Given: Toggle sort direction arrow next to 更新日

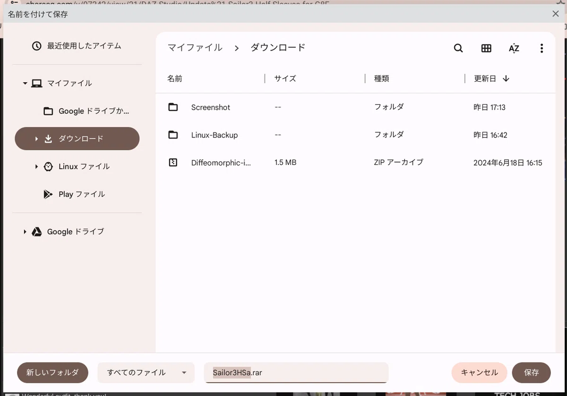Looking at the screenshot, I should (x=506, y=78).
